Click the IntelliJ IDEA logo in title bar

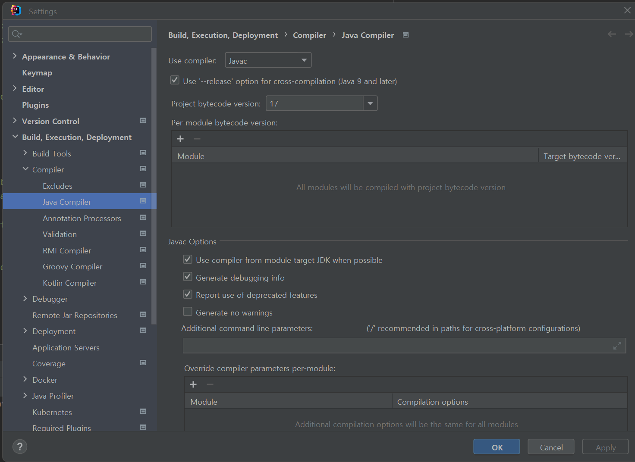click(x=16, y=10)
